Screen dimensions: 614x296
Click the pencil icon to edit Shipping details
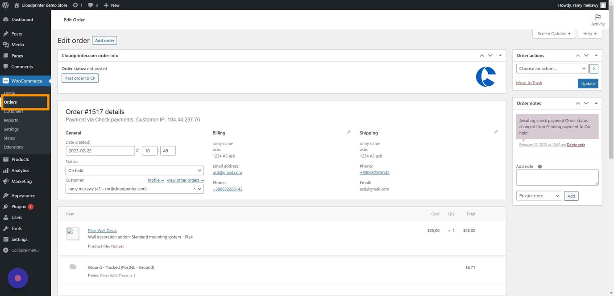tap(496, 132)
